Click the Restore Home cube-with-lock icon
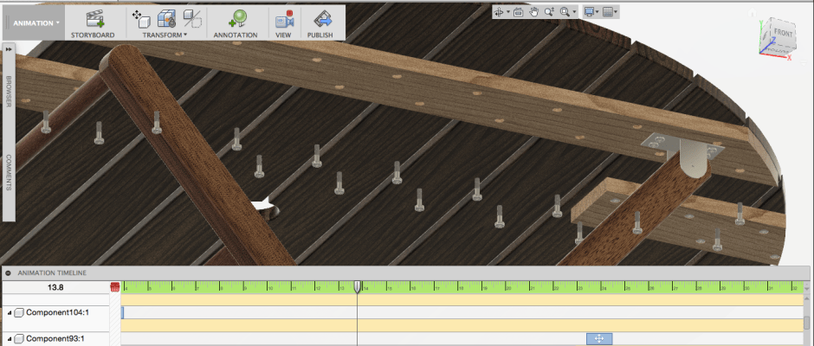 166,19
